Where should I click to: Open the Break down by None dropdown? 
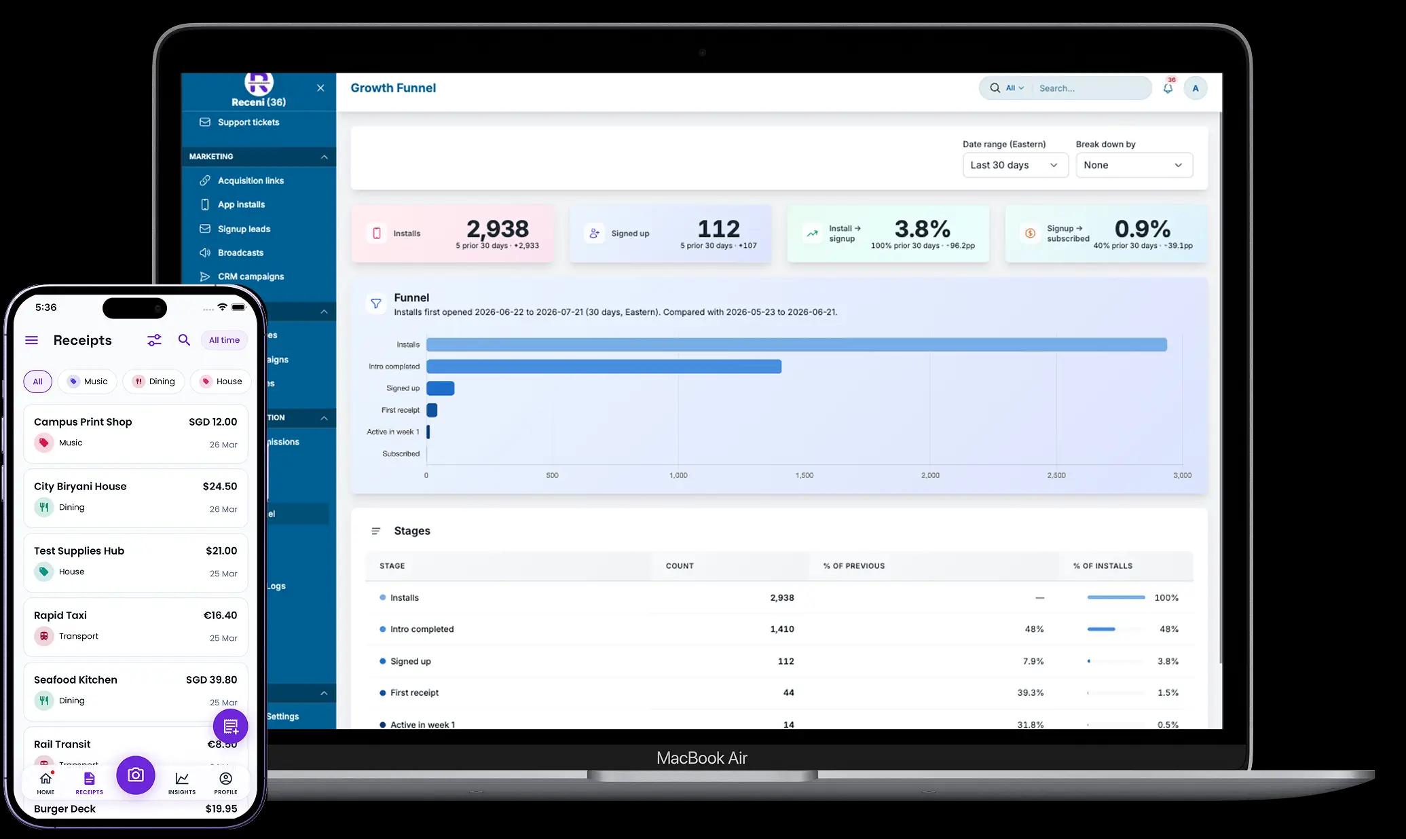tap(1134, 165)
